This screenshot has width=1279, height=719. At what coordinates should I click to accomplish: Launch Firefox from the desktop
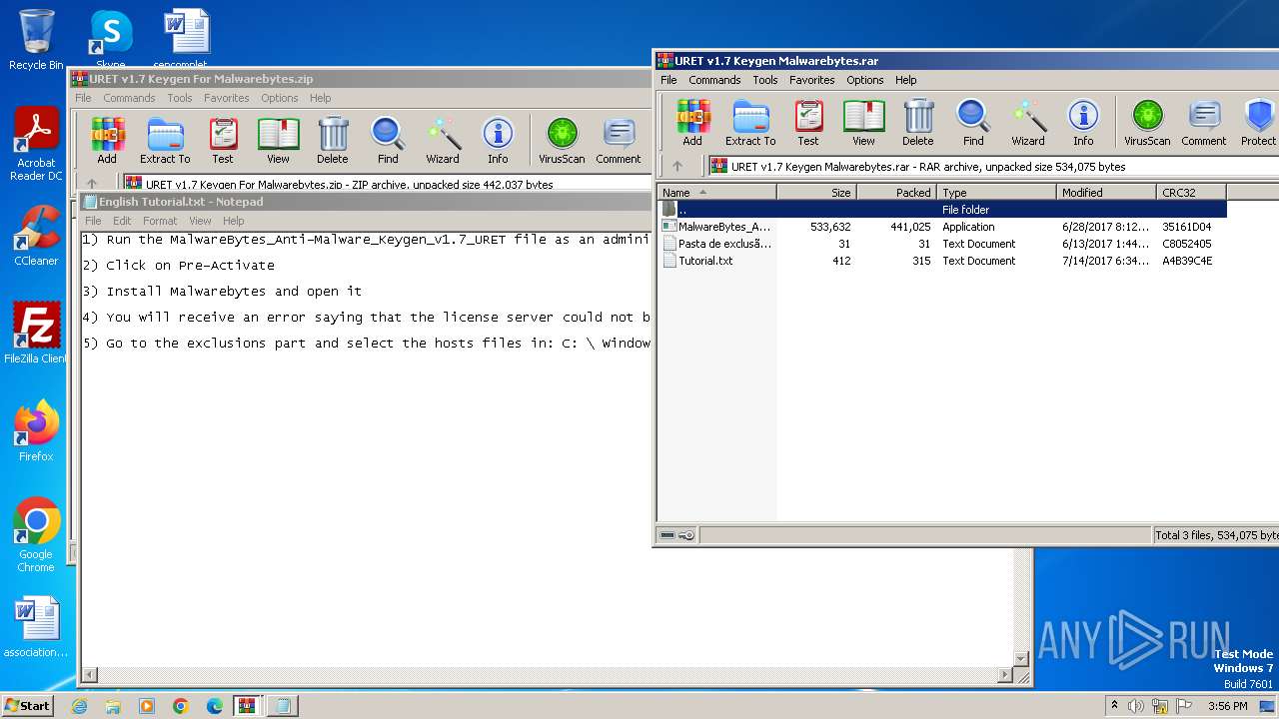[x=36, y=431]
